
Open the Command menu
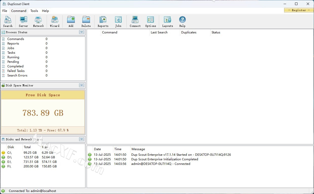click(x=19, y=11)
